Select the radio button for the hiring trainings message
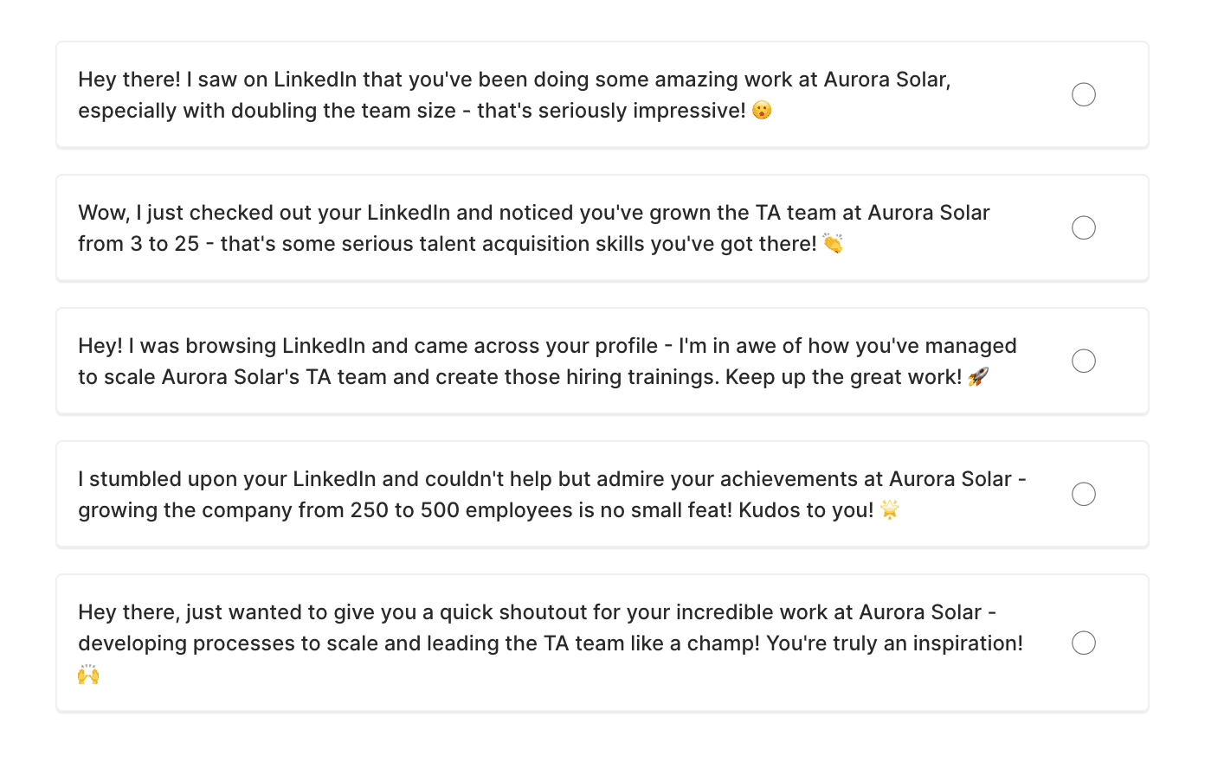 [1084, 361]
